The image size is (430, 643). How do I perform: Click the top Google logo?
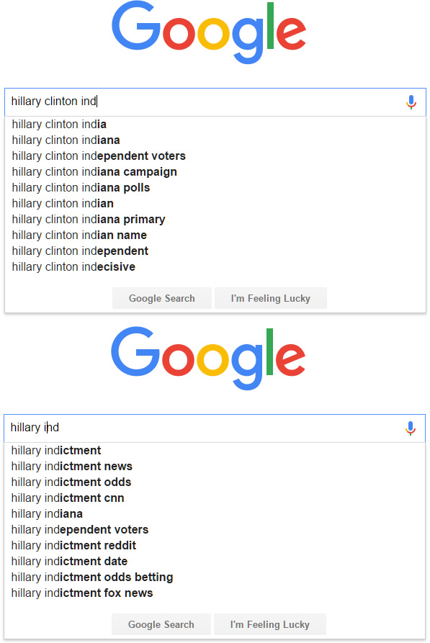pos(209,33)
